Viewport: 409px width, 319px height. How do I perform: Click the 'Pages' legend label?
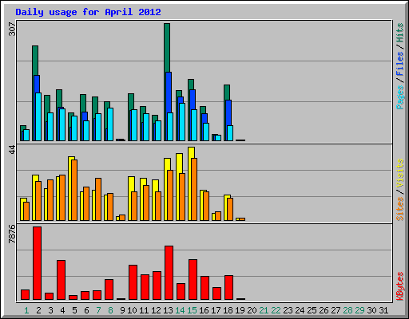399,97
